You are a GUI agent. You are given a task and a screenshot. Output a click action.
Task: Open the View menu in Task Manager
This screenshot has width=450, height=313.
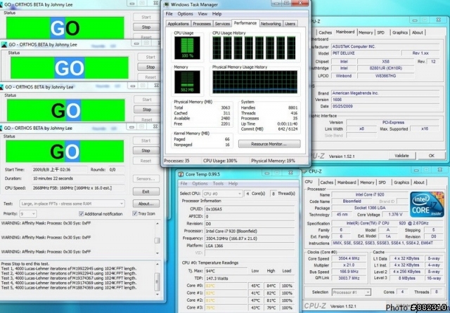click(202, 14)
